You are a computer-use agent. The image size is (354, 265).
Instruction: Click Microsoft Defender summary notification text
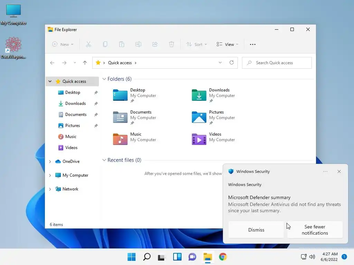pos(259,197)
